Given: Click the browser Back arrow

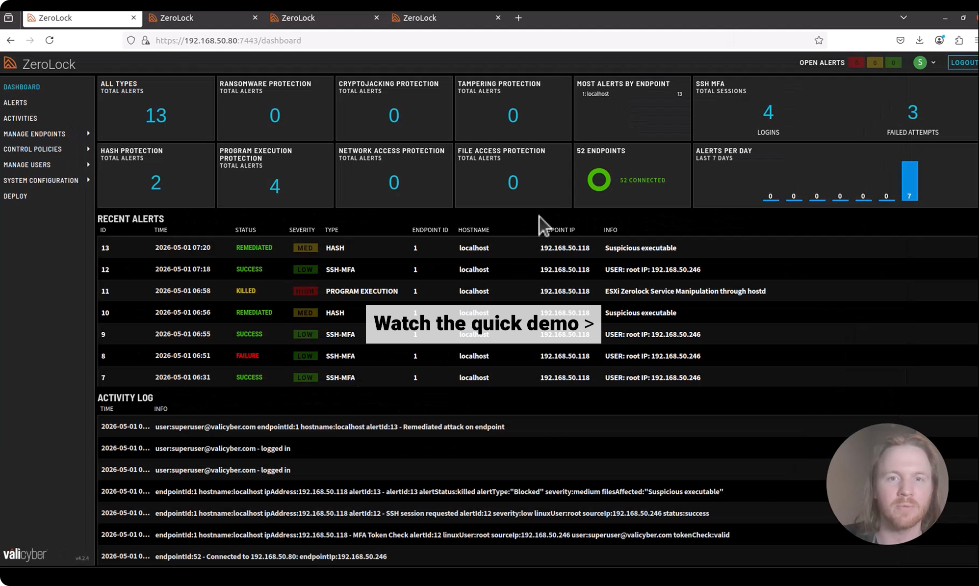Looking at the screenshot, I should pos(11,40).
